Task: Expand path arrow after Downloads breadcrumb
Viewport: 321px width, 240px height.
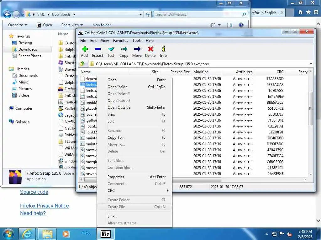Action: [74, 14]
